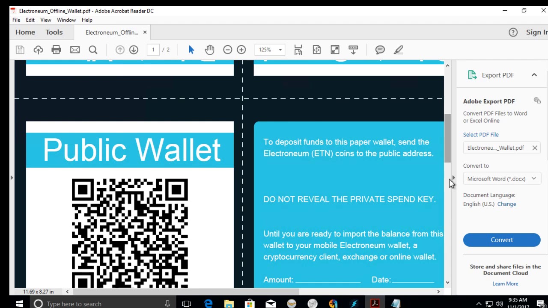The height and width of the screenshot is (308, 548).
Task: Open the Windows Start menu
Action: coord(19,304)
